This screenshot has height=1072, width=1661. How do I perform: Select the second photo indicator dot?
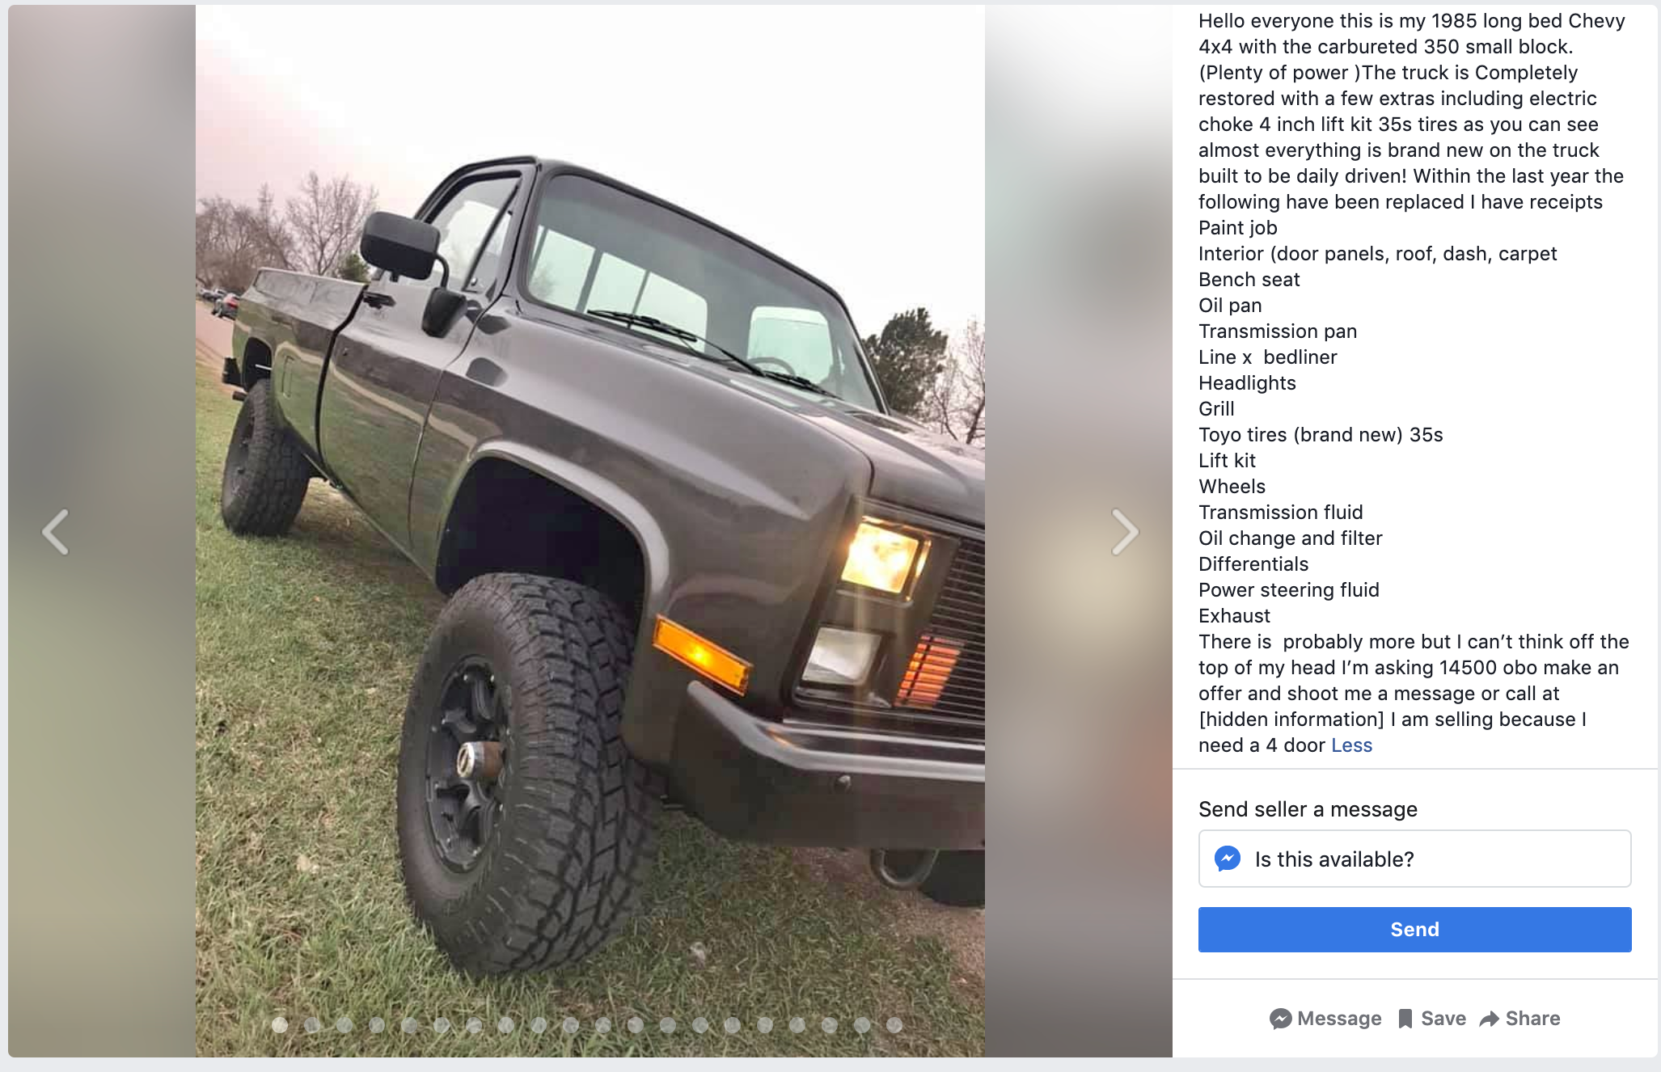(312, 1025)
